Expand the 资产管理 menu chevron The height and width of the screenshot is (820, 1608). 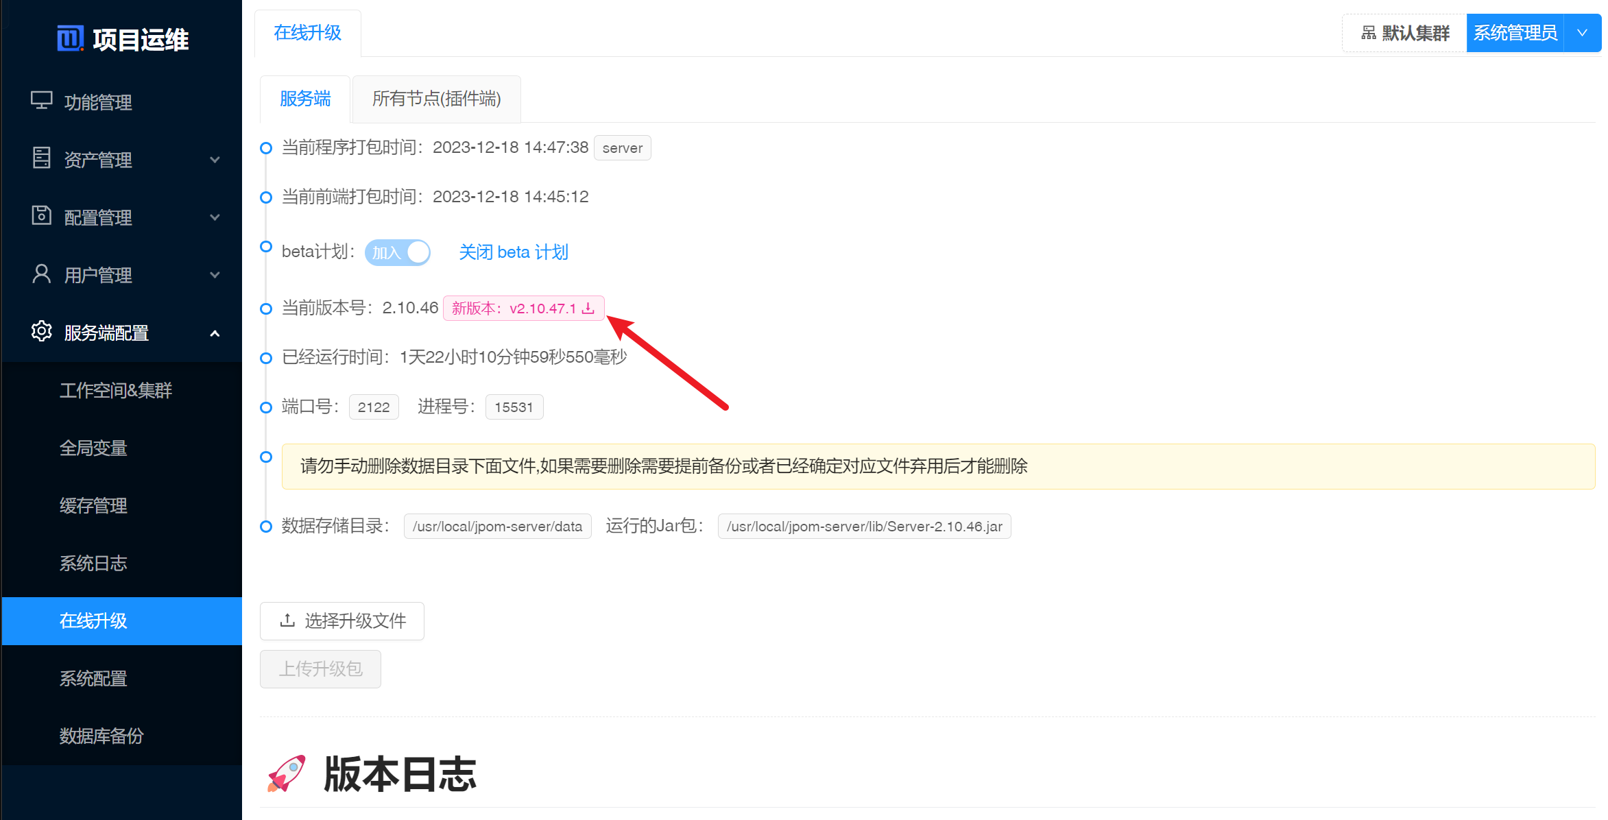[215, 160]
